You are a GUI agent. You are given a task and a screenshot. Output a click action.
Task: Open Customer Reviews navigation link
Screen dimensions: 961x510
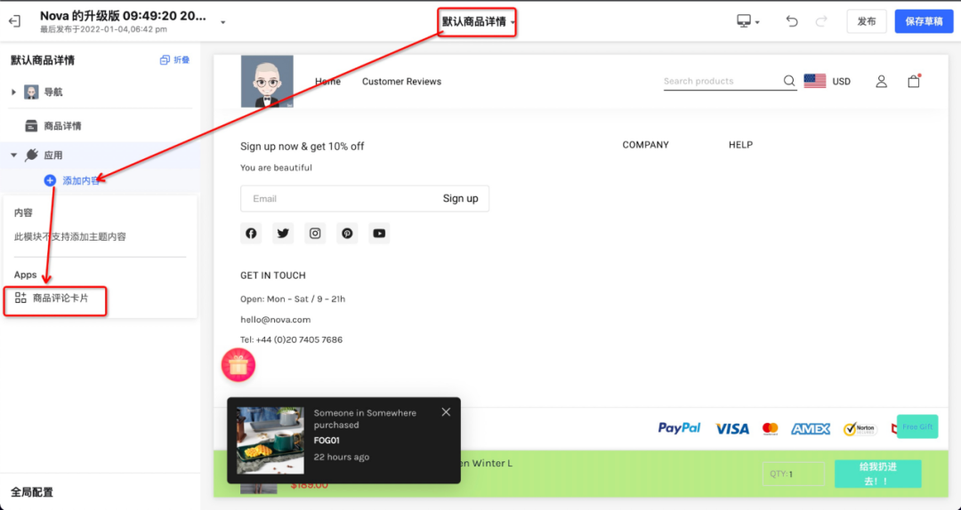[x=401, y=82]
